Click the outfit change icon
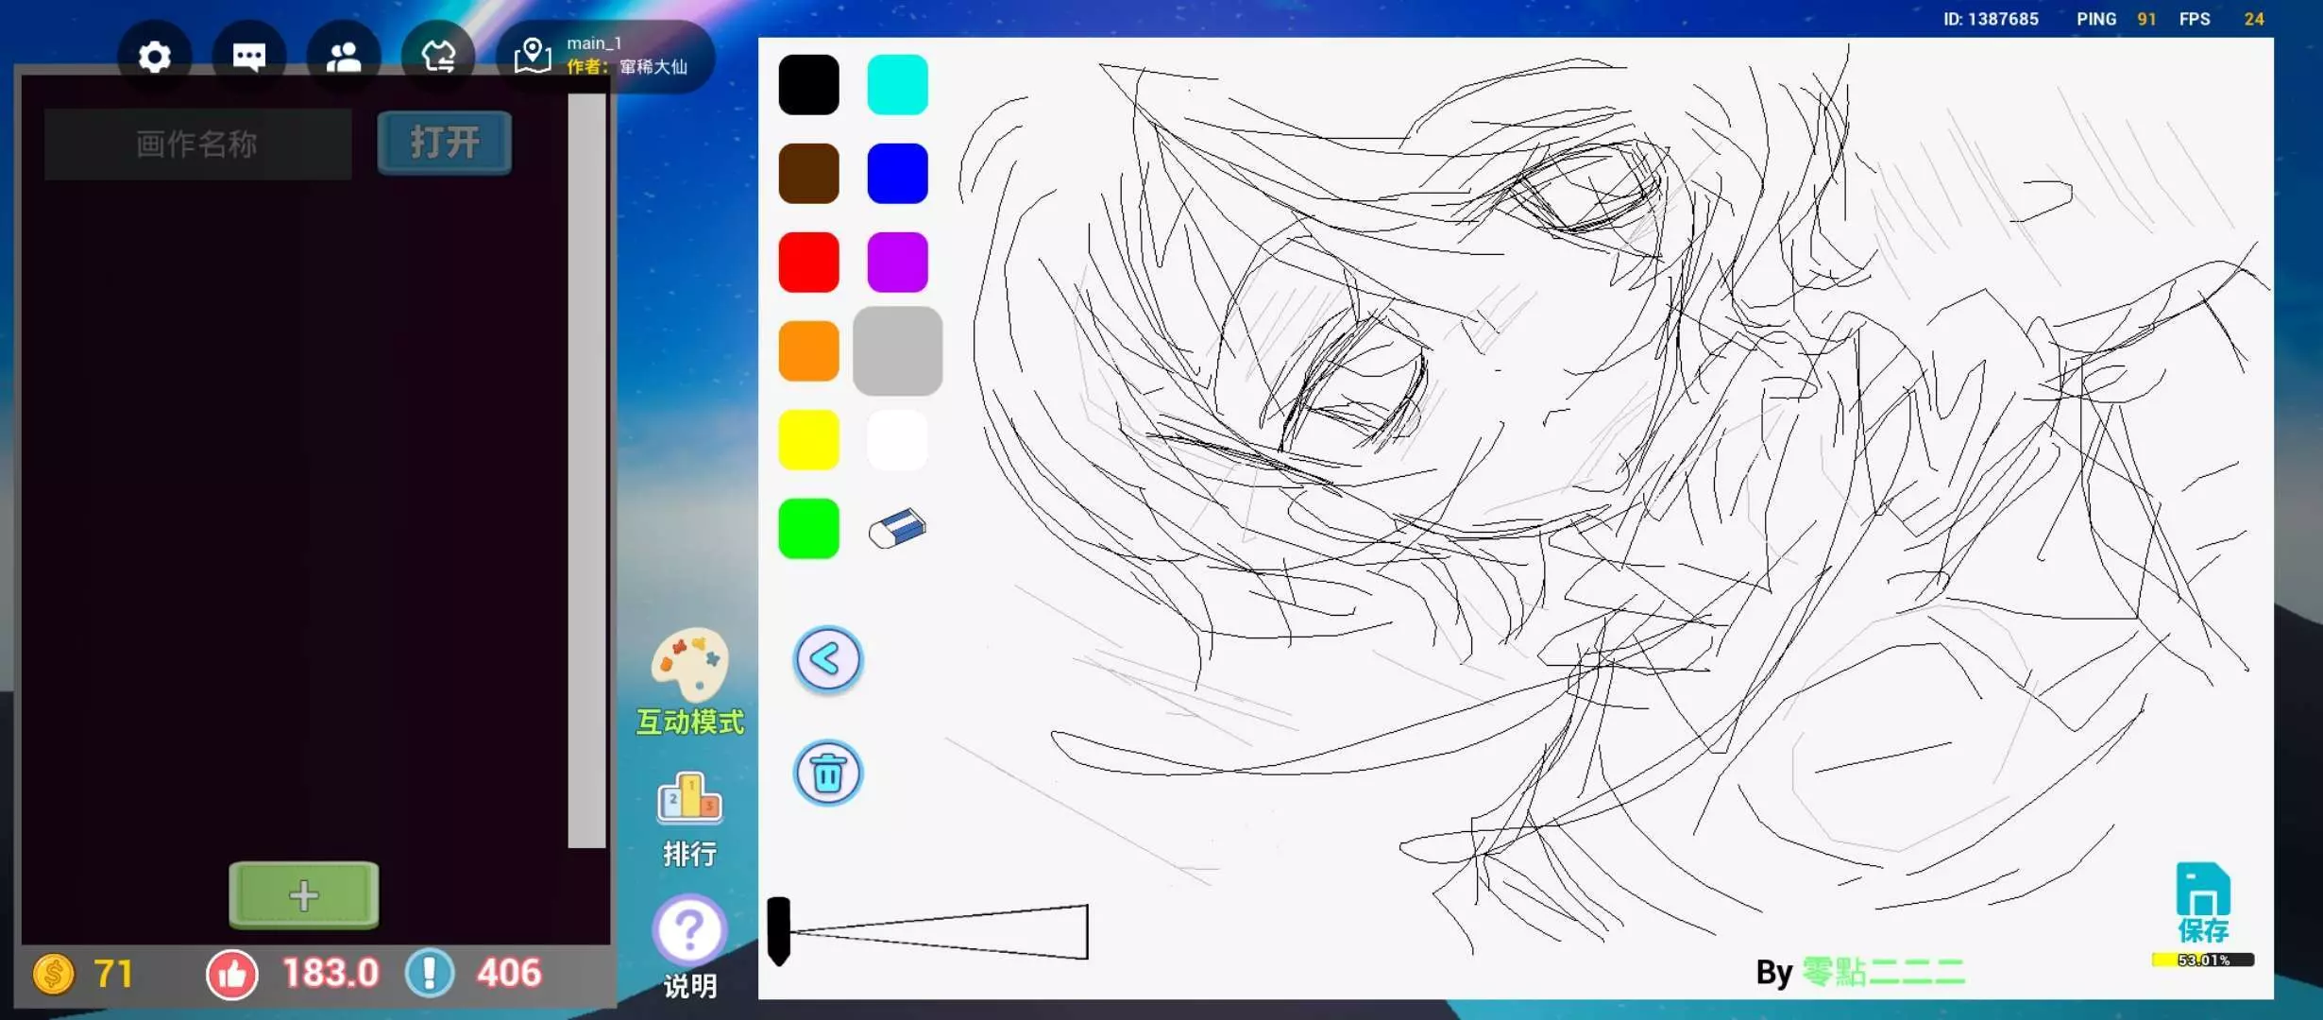 (x=438, y=58)
